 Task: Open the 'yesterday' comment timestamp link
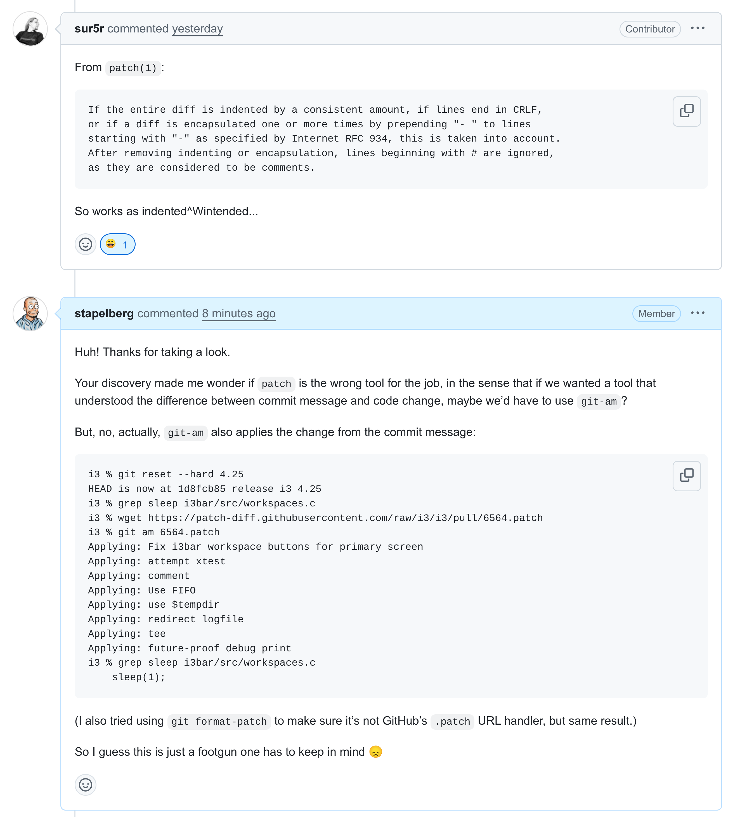197,29
